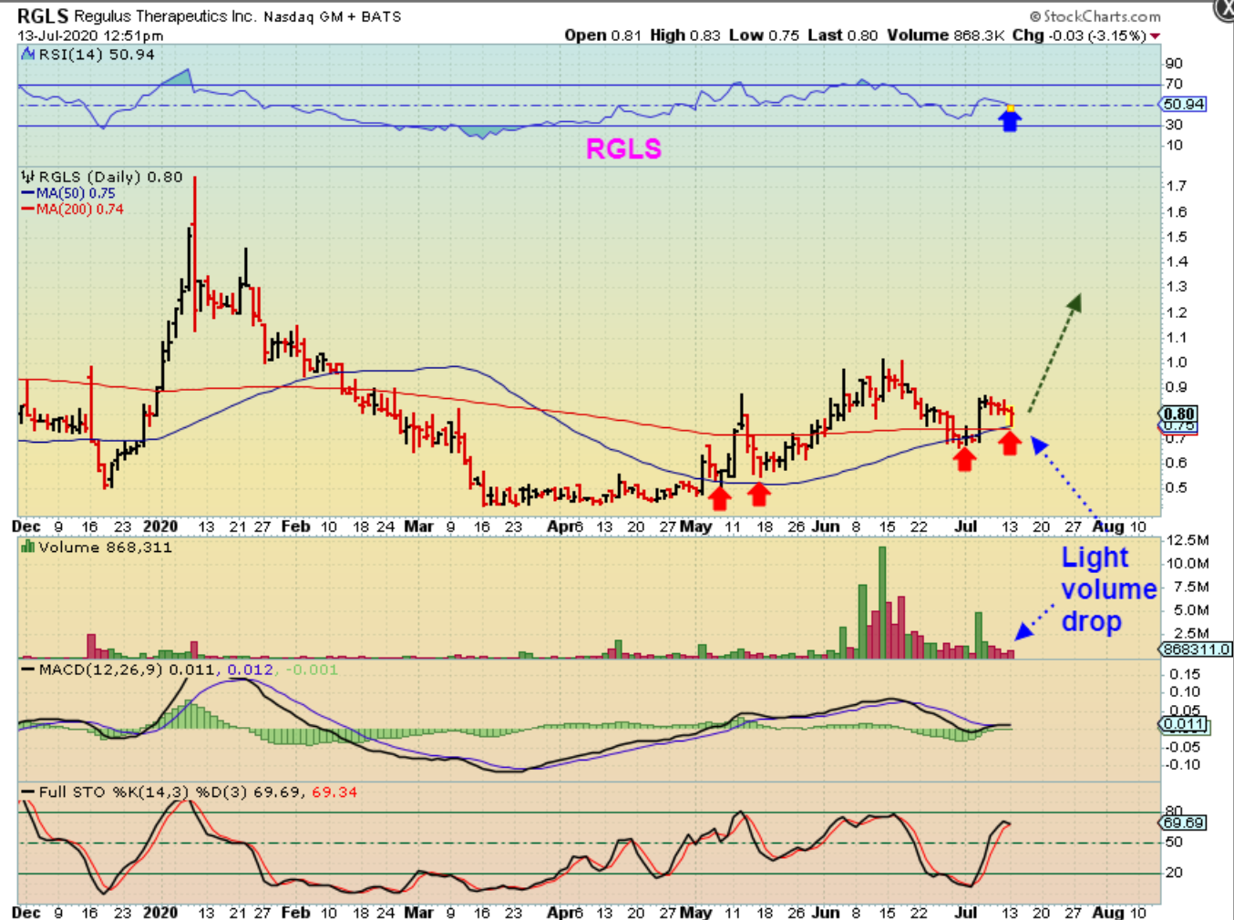
Task: Click the 868311.0 volume tag on the axis
Action: tap(1196, 649)
